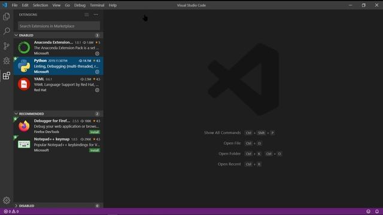Click the Debugger for Firefox logo

tap(24, 126)
